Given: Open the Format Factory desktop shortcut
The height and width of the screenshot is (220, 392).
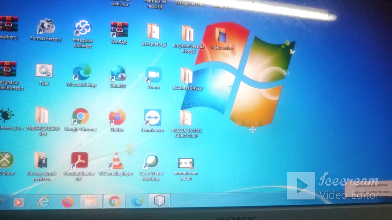Looking at the screenshot, I should (x=46, y=30).
